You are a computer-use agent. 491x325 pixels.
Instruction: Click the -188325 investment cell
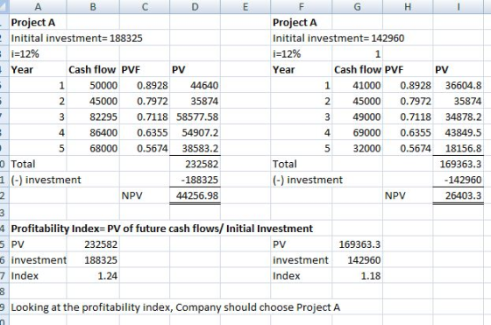[200, 180]
